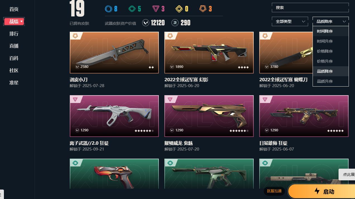The height and width of the screenshot is (199, 355).
Task: Click the 启动 launch button
Action: [x=321, y=191]
